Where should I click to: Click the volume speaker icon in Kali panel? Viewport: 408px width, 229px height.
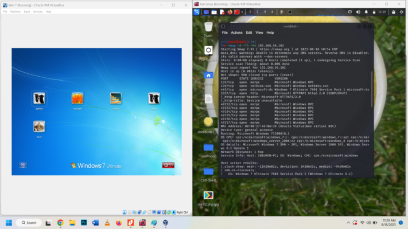[358, 12]
